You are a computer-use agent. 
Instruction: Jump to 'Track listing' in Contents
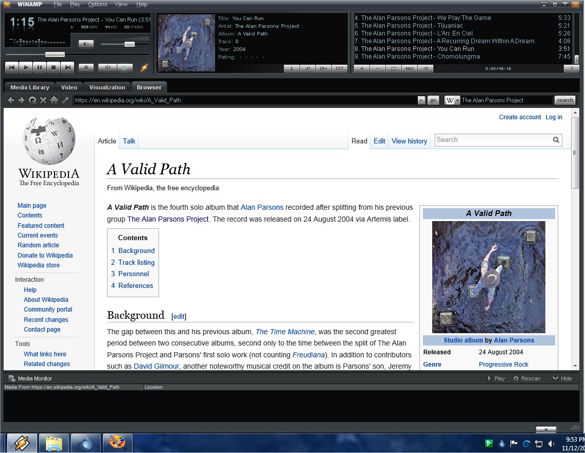(x=136, y=262)
